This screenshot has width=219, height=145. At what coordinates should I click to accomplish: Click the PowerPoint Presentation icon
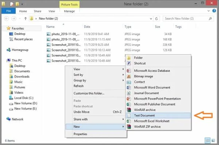click(x=129, y=99)
